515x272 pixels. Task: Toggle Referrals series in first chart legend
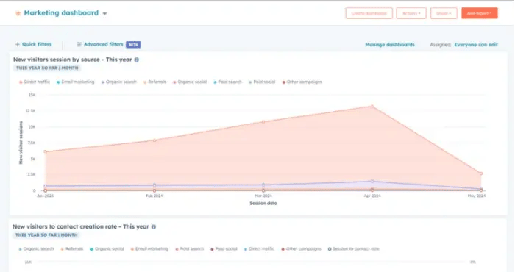154,82
